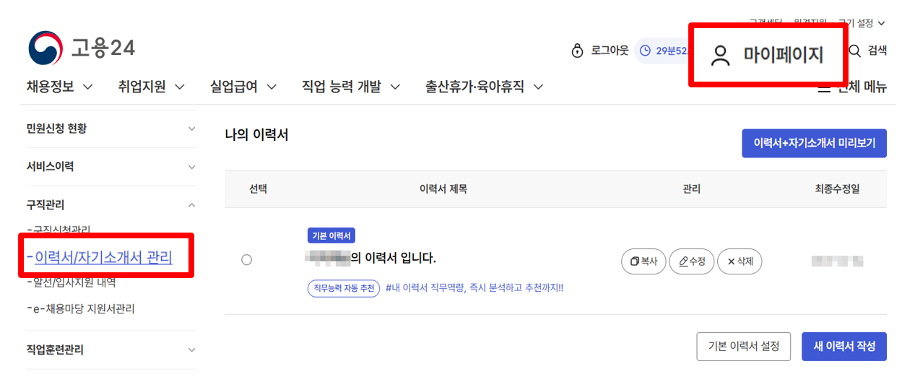Screen dimensions: 902x390
Task: Click the 나의 이력서 heading
Action: click(256, 134)
